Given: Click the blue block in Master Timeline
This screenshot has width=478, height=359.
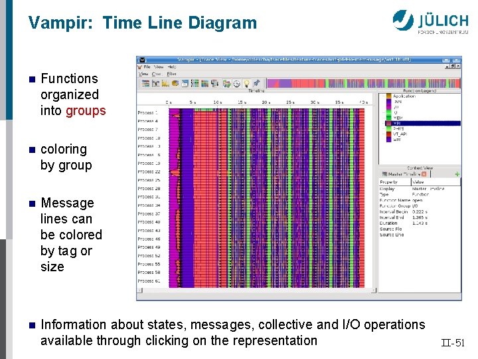Looking at the screenshot, I should tap(187, 198).
